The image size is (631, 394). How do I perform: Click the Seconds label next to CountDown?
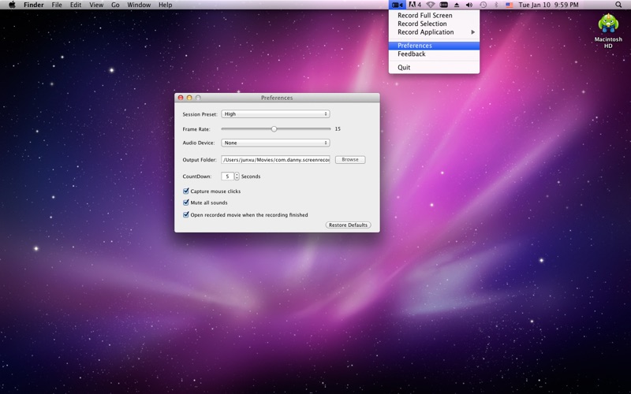pos(251,176)
